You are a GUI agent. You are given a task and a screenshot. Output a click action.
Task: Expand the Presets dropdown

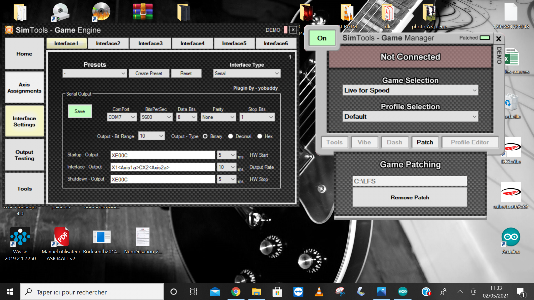[95, 73]
